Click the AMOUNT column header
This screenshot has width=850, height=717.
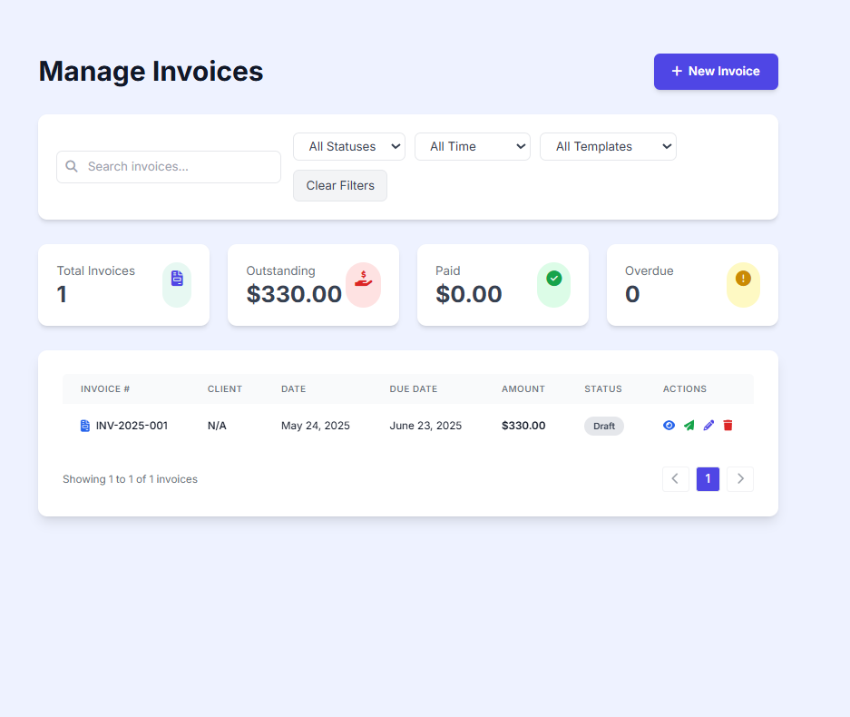pos(523,388)
